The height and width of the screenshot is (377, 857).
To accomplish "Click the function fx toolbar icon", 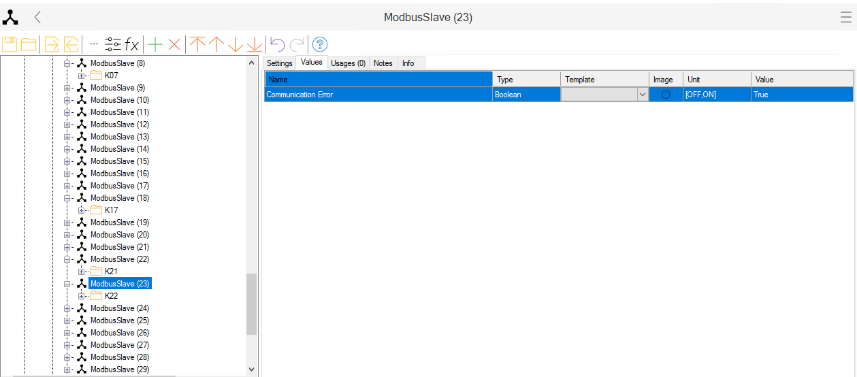I will [132, 45].
